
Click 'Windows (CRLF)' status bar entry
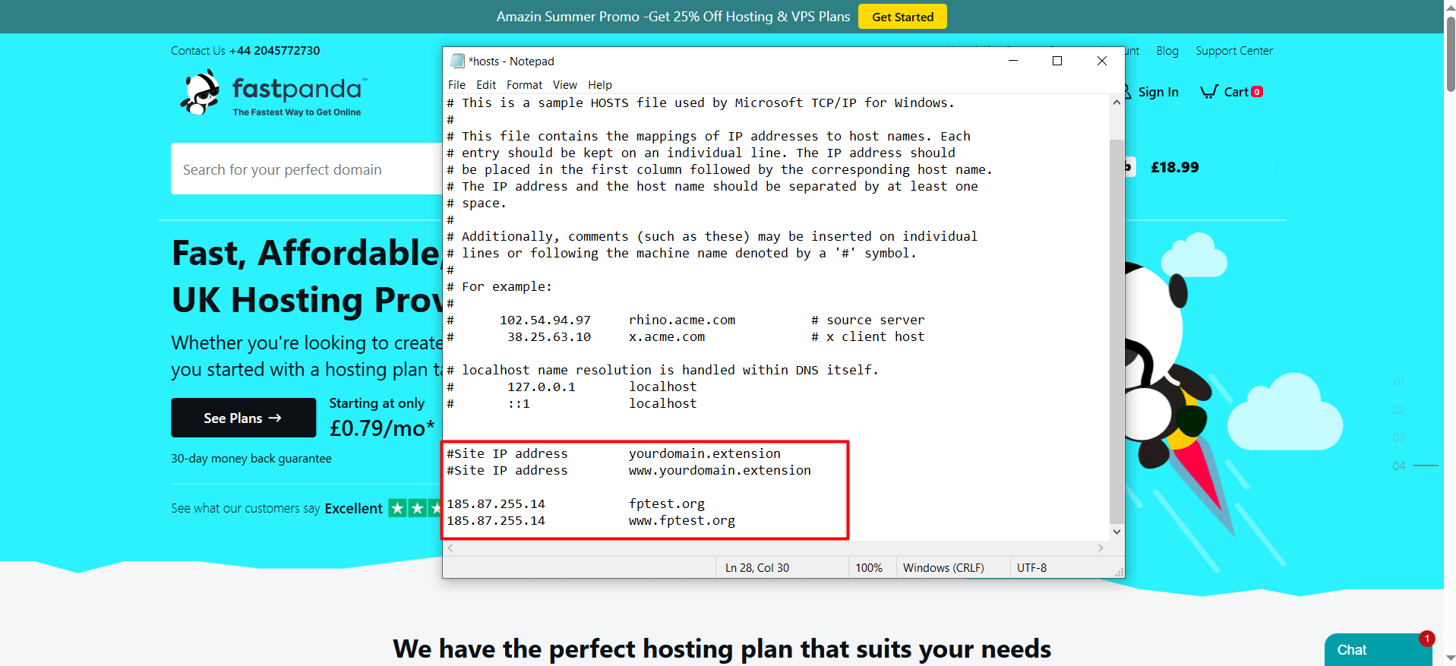943,568
